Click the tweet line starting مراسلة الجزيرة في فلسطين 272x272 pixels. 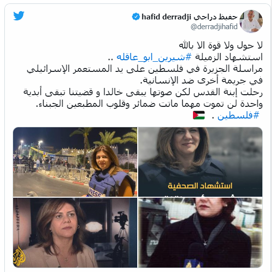[x=144, y=69]
